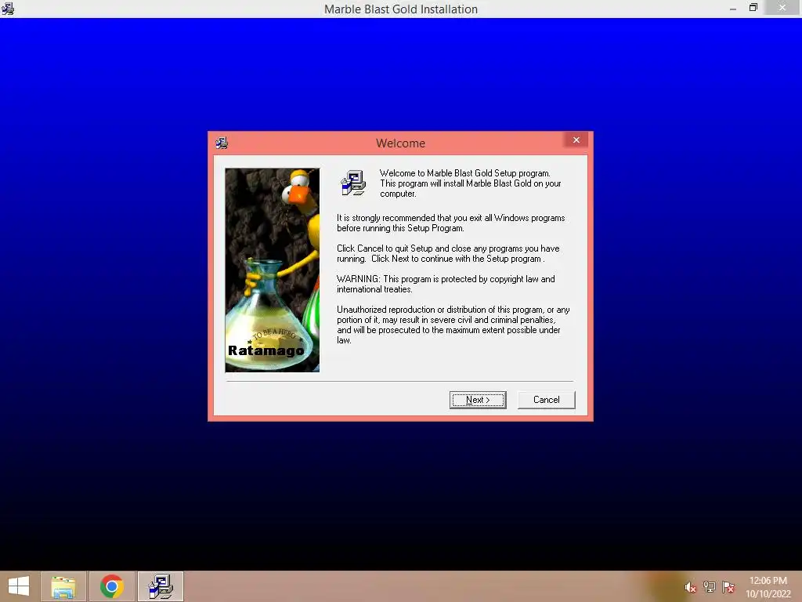Close the Marble Blast Gold Installation window

782,8
